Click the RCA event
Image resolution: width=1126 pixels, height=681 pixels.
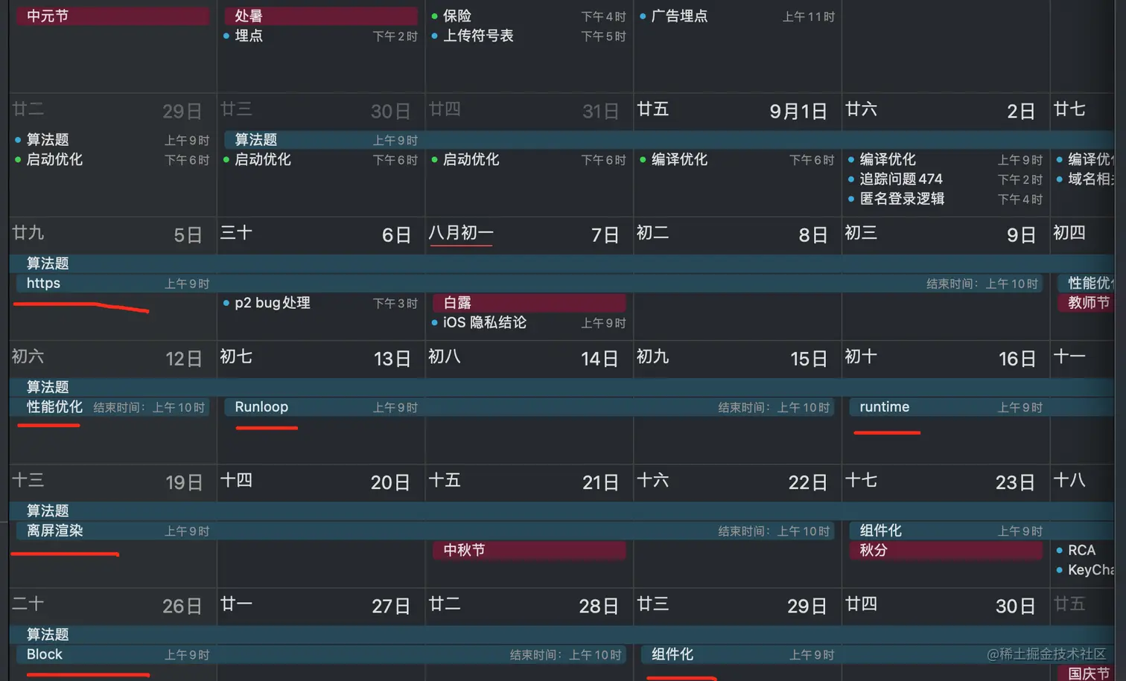coord(1081,550)
